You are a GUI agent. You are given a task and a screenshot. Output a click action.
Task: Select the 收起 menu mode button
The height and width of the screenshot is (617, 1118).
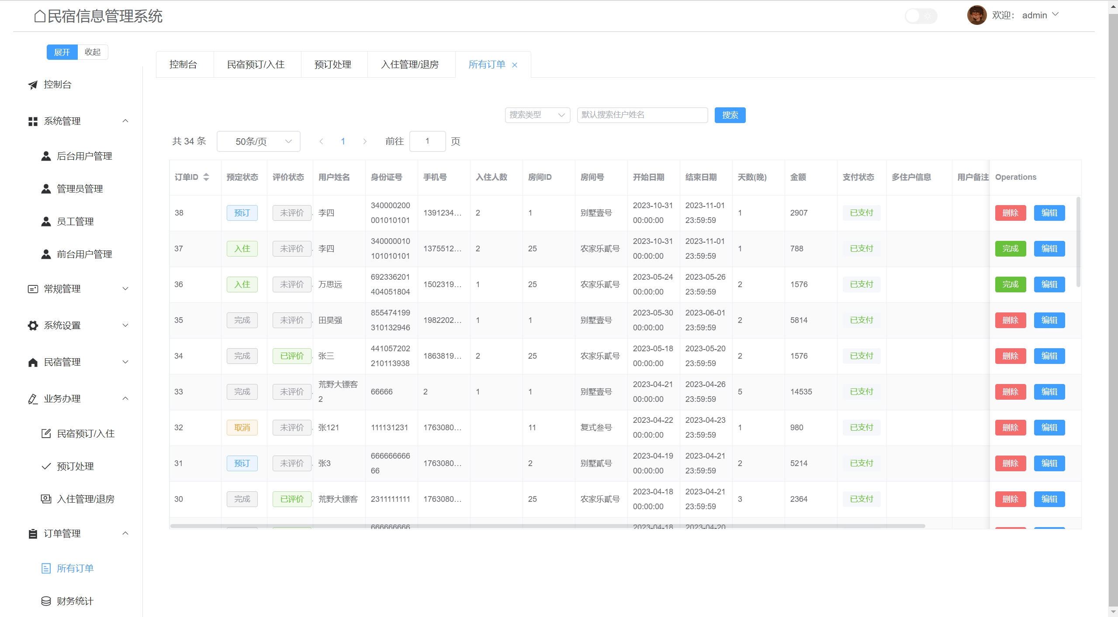pyautogui.click(x=93, y=52)
